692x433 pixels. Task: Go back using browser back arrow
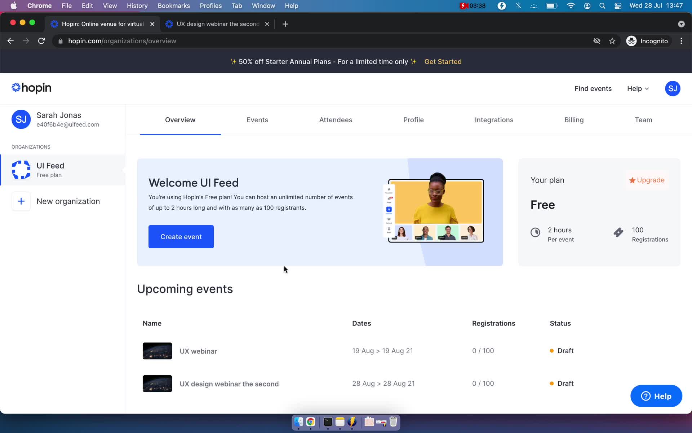(x=10, y=41)
